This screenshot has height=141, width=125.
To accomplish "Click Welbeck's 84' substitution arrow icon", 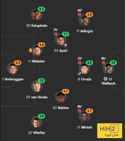I will tap(103, 63).
